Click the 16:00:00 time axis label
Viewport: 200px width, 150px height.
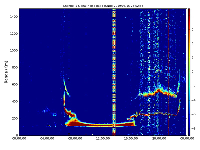tap(131, 138)
